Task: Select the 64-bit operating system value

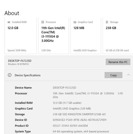Action: [81, 131]
